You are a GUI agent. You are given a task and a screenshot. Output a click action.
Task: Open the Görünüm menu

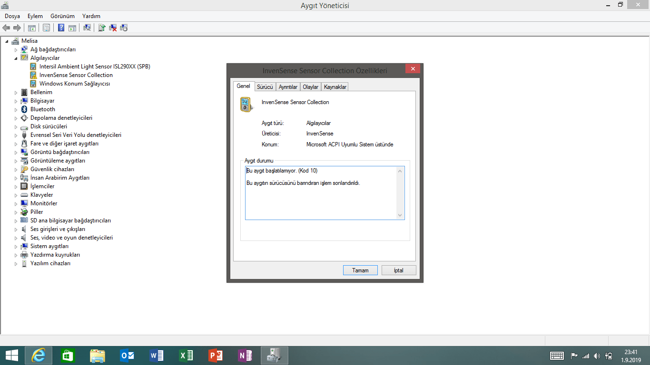(62, 16)
